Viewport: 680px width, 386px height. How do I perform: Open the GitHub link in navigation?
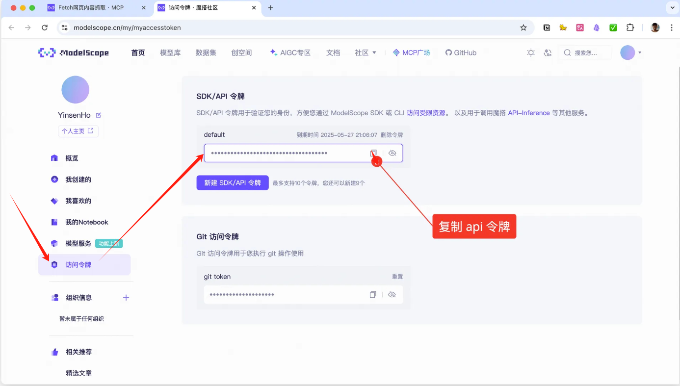461,52
